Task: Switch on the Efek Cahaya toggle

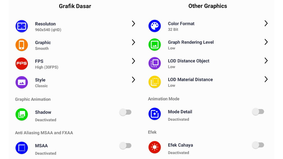Action: 258,145
